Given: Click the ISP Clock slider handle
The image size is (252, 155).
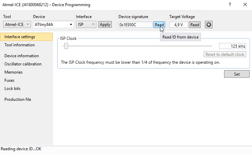Looking at the screenshot, I should 66,46.
